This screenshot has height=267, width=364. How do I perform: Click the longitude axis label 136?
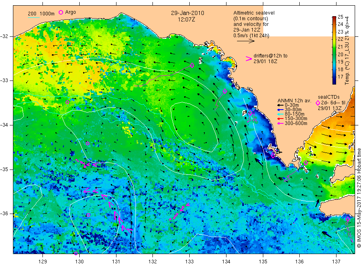tap(299, 262)
